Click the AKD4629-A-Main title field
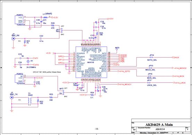This screenshot has height=135, width=192. click(x=159, y=125)
